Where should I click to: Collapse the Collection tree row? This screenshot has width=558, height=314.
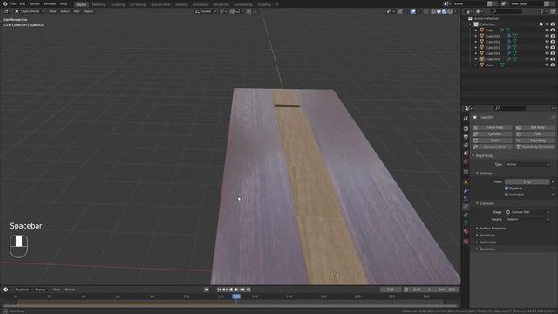[471, 24]
